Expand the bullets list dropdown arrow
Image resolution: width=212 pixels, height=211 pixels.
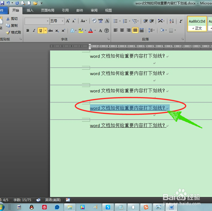tap(120, 21)
